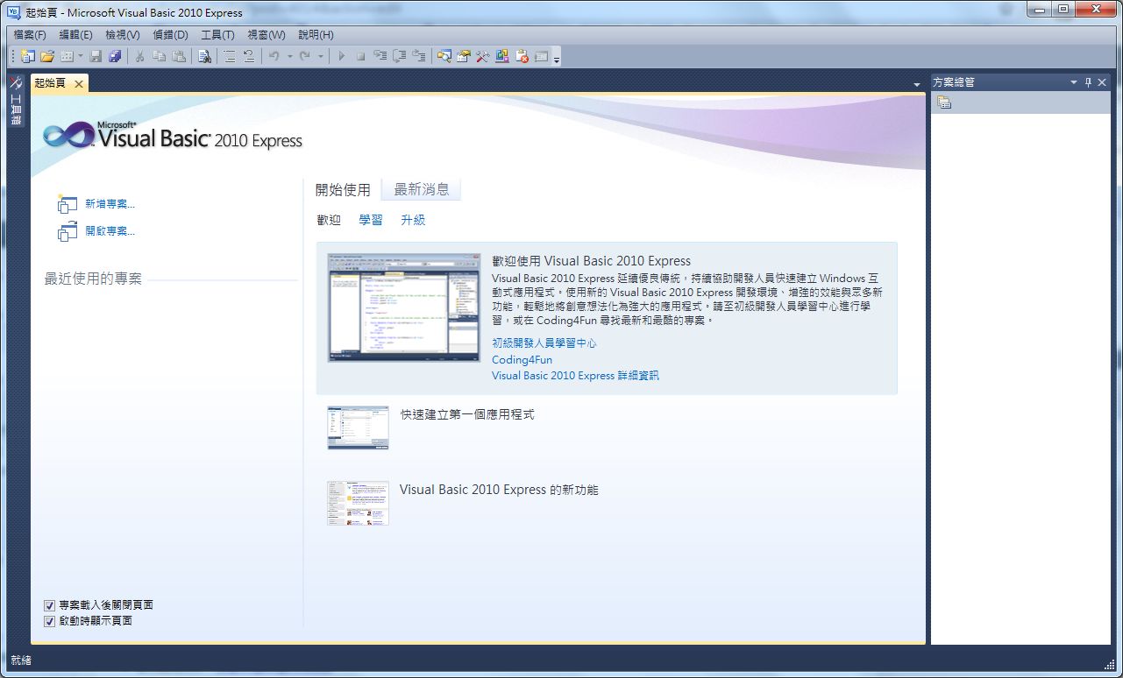Click the 就緒 status bar text
This screenshot has width=1123, height=678.
(20, 660)
